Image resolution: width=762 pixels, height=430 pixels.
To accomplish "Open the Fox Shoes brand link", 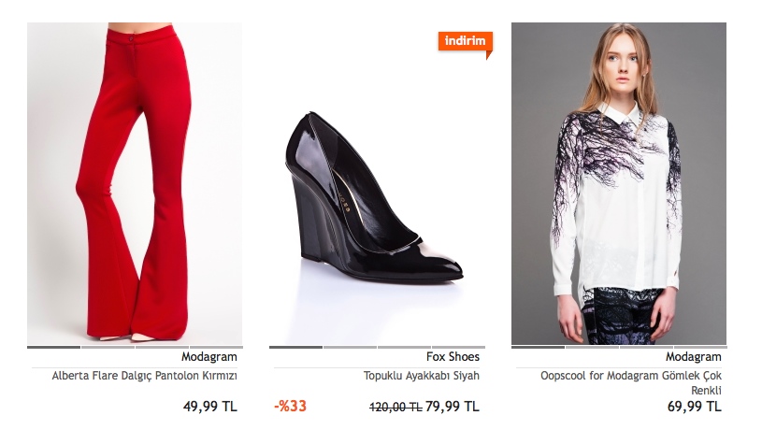I will (453, 357).
